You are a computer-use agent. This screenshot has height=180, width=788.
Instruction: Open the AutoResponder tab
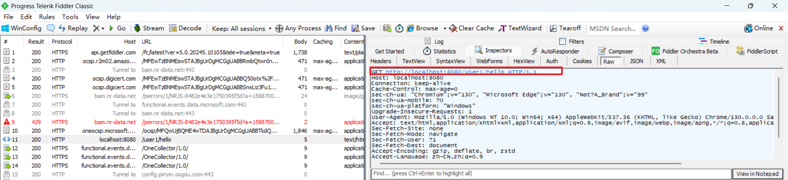(x=555, y=51)
